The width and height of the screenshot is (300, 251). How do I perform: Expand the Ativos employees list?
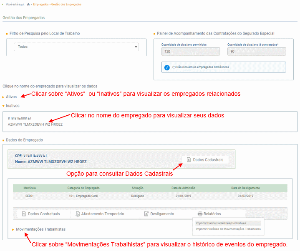tap(11, 97)
